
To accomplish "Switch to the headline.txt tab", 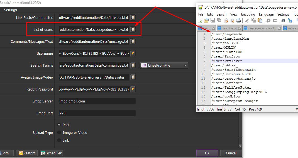I will click(229, 28).
